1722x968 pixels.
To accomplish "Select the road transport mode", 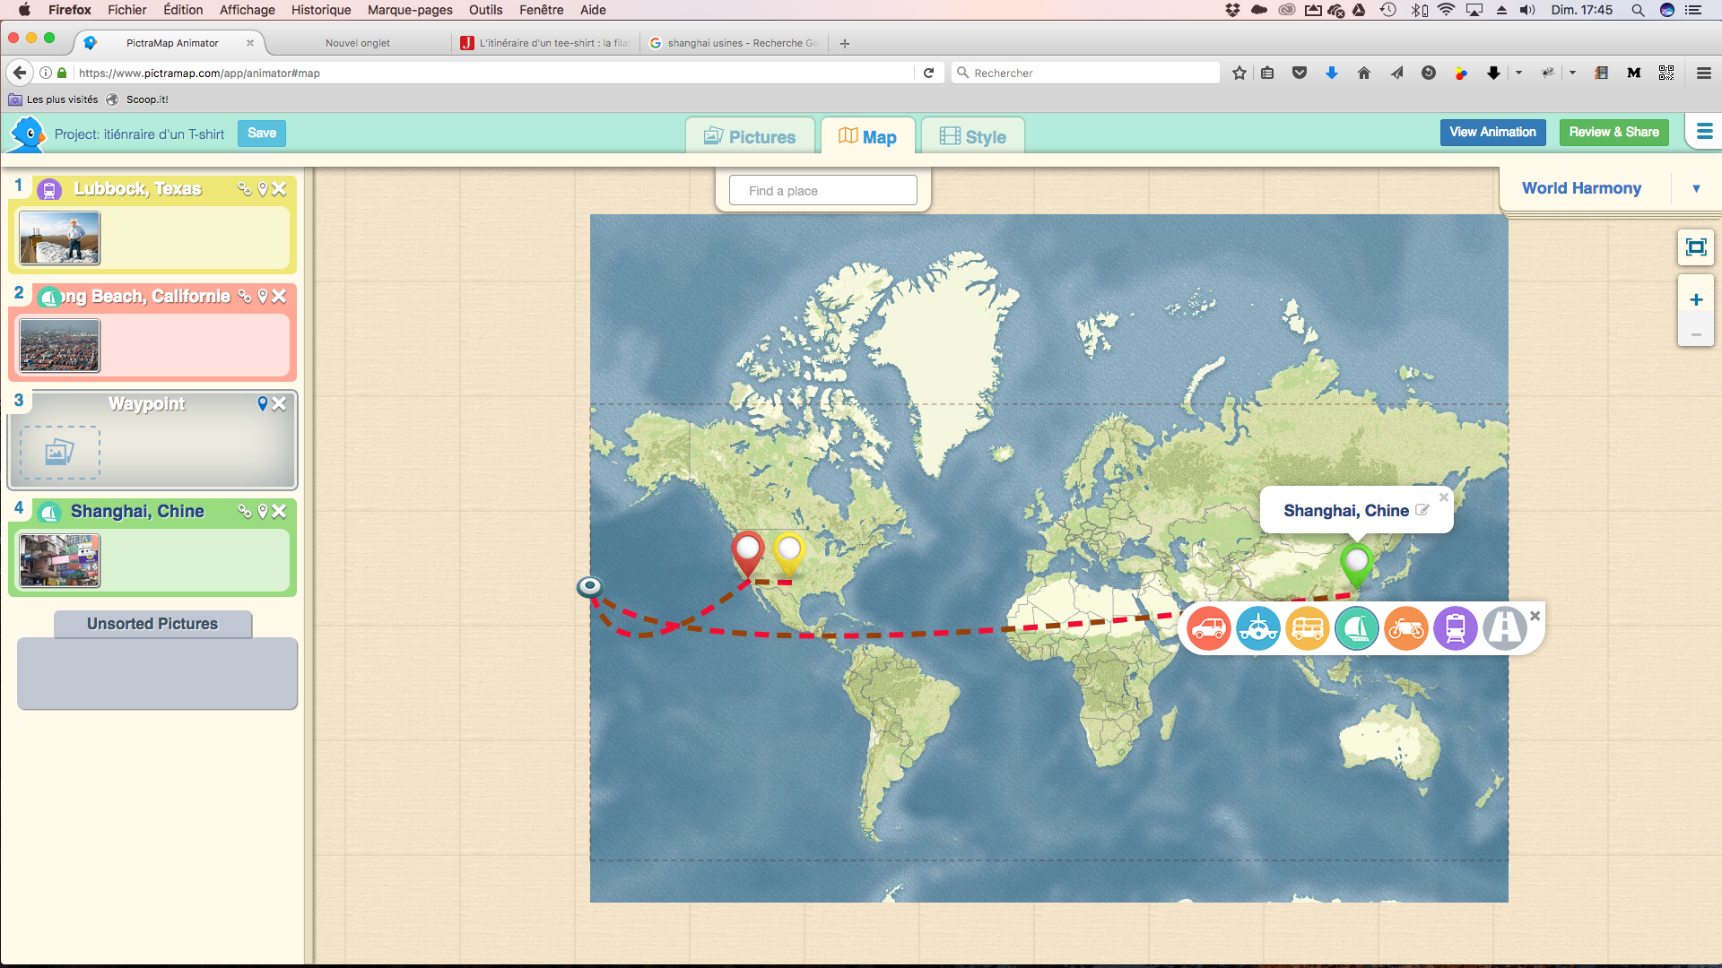I will [1505, 628].
